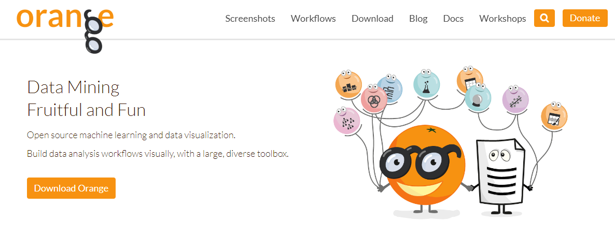Click the paper document mascot character
Screen dimensions: 615x251
(501, 177)
